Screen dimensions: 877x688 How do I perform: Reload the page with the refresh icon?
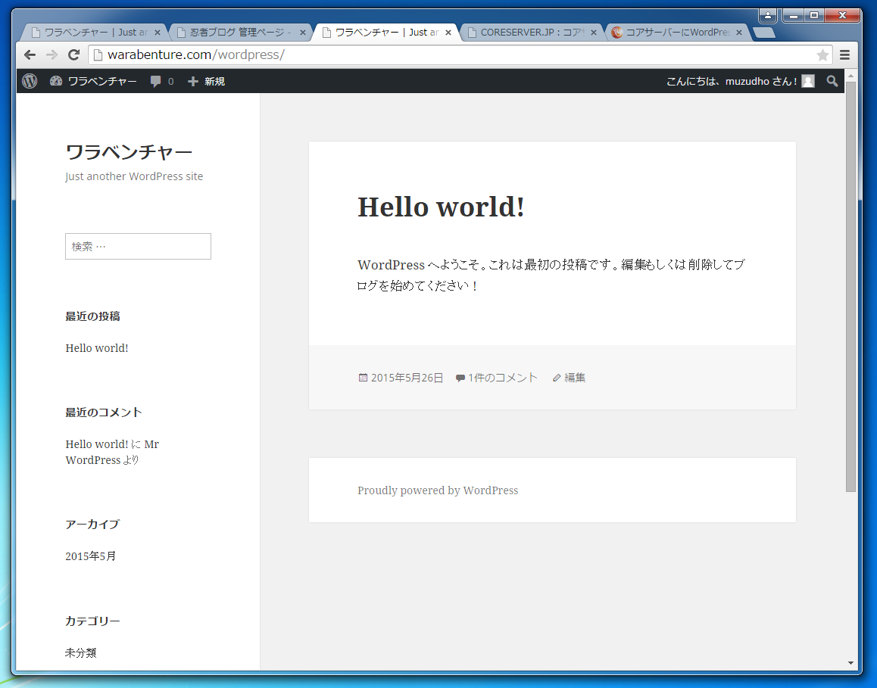coord(73,54)
